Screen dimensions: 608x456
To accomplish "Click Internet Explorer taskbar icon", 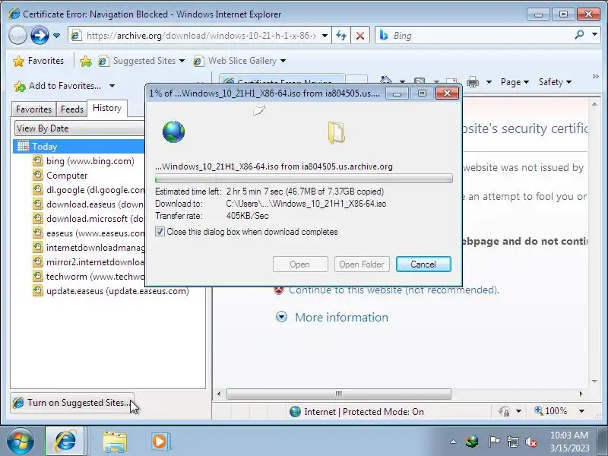I will coord(65,442).
